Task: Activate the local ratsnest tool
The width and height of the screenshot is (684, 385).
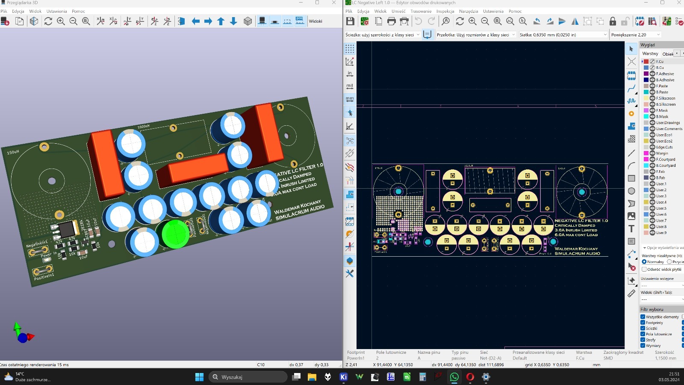Action: coord(631,62)
